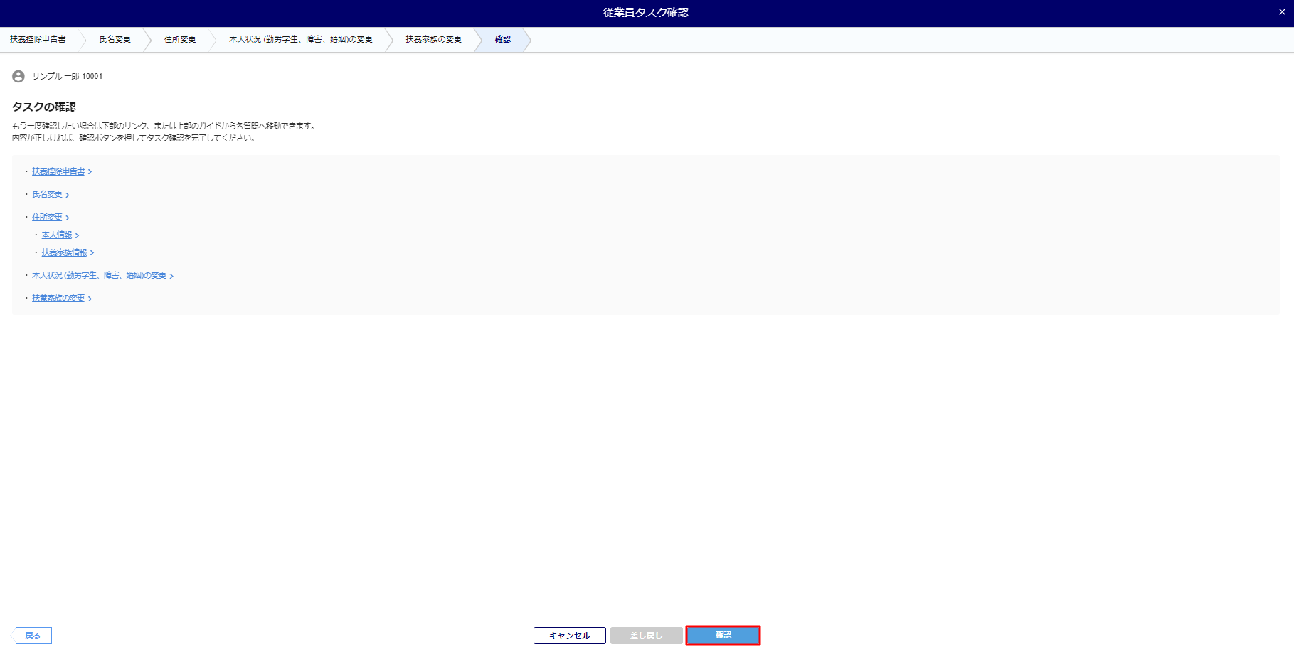Open the 扶養控除申告書 link in list

58,171
